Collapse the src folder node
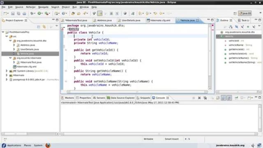Image resolution: width=263 pixels, height=148 pixels. pos(7,36)
